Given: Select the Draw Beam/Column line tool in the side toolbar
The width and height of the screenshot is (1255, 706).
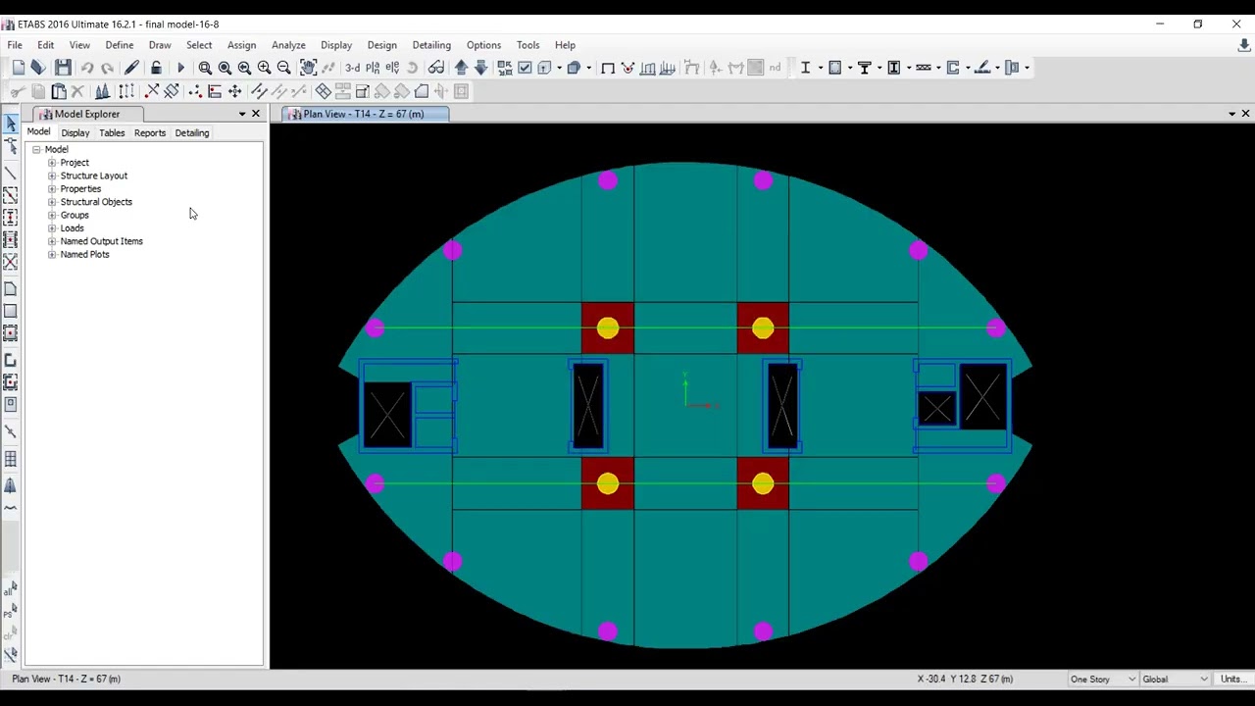Looking at the screenshot, I should (11, 173).
